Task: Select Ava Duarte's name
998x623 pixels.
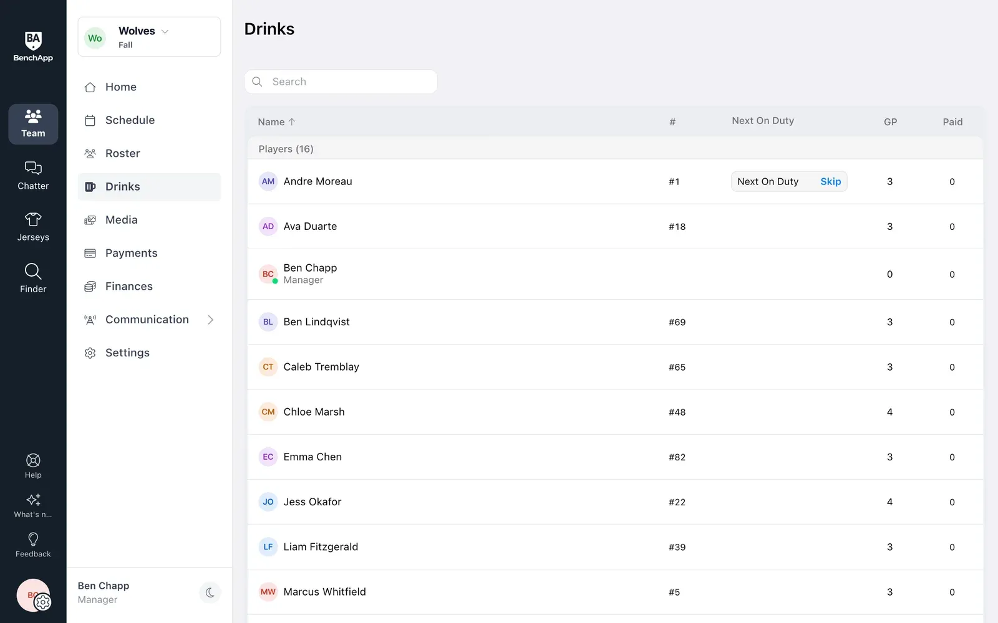Action: coord(310,226)
